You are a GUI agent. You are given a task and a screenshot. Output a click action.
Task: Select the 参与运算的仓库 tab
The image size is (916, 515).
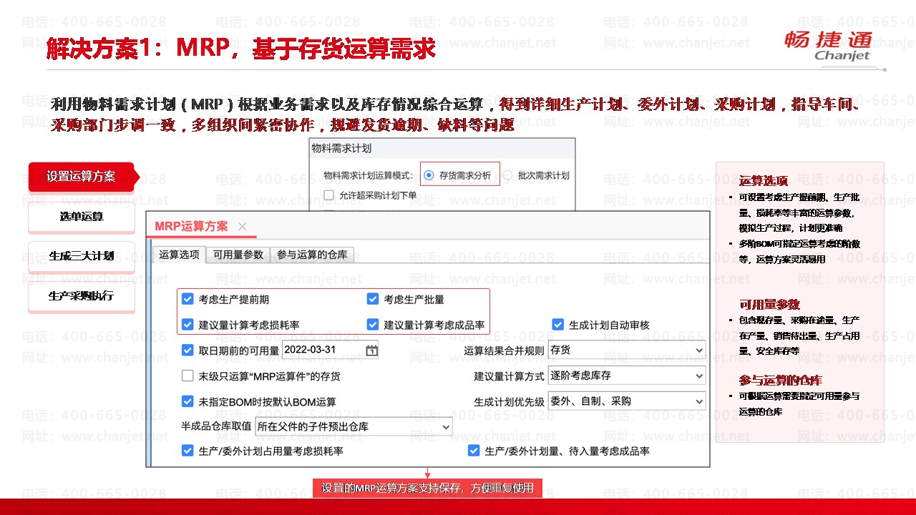click(x=312, y=255)
